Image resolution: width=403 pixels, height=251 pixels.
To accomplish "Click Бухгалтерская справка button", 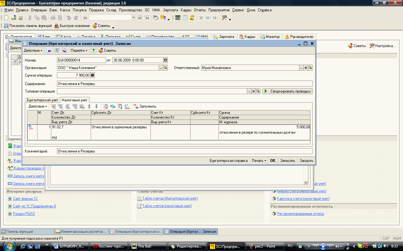I will tap(229, 161).
